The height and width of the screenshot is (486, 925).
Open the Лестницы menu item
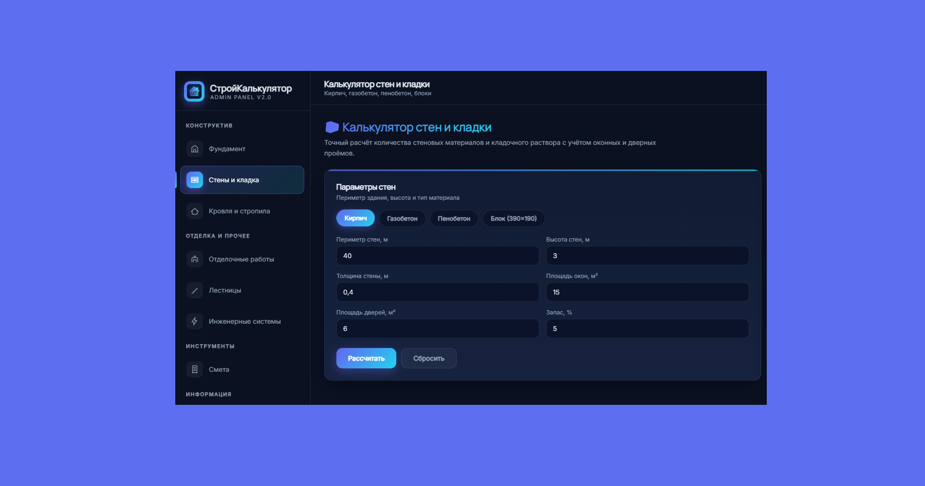point(242,290)
